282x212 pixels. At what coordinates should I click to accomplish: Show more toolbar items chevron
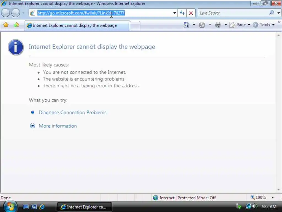[x=279, y=22]
